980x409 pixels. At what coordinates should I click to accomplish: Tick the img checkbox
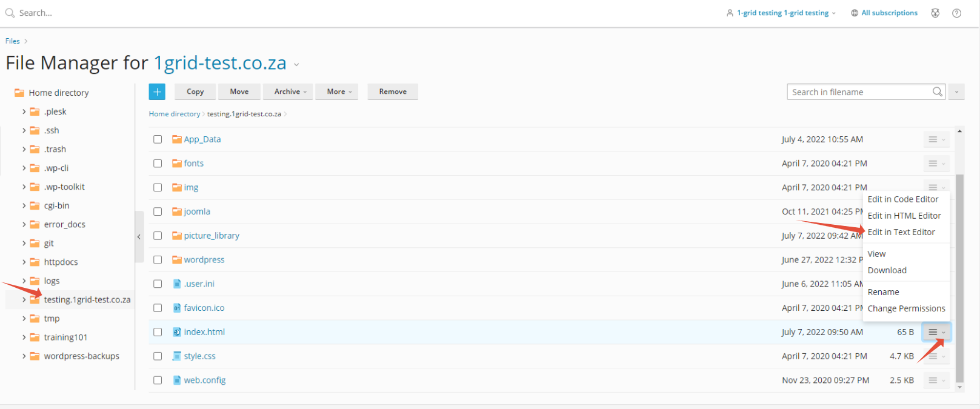(x=158, y=188)
